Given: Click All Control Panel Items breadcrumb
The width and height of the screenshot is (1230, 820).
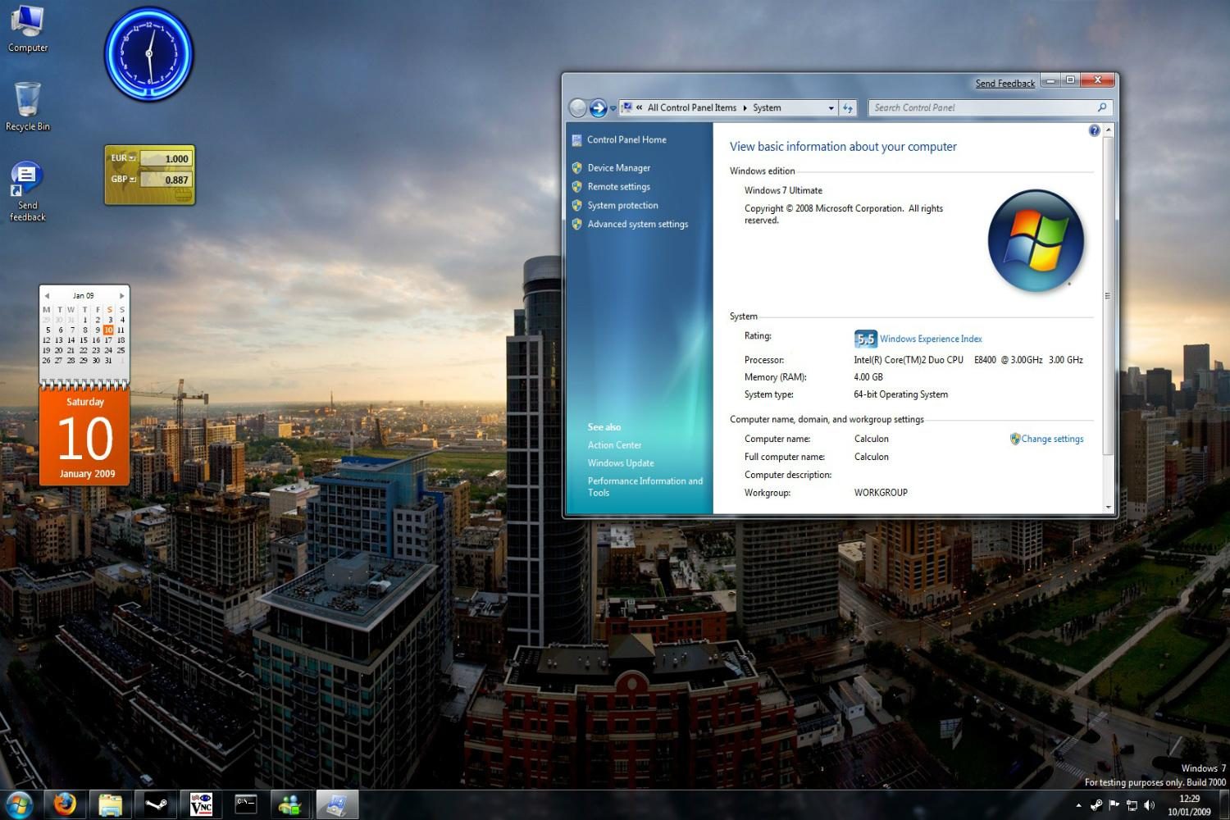Looking at the screenshot, I should [x=691, y=107].
